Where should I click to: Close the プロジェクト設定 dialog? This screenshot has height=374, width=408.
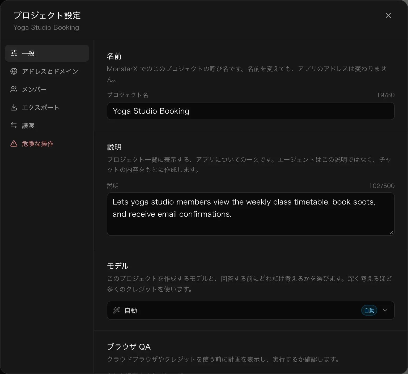(388, 15)
